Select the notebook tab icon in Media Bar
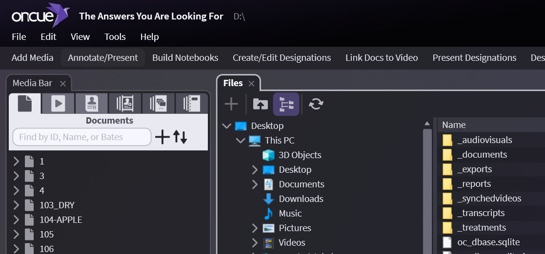 [192, 104]
